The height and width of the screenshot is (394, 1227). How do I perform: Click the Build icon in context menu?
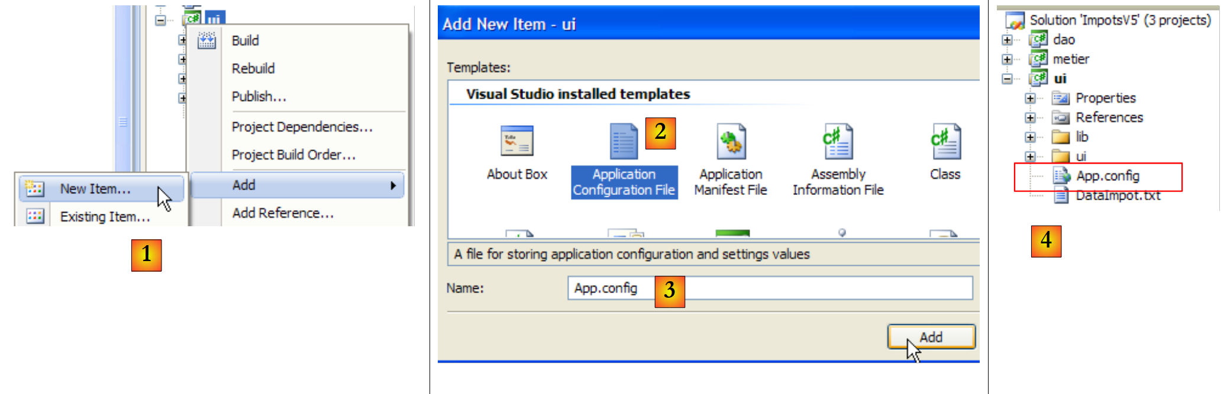206,41
